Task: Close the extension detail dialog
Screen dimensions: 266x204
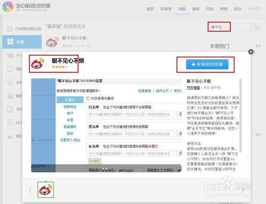Action: 251,52
